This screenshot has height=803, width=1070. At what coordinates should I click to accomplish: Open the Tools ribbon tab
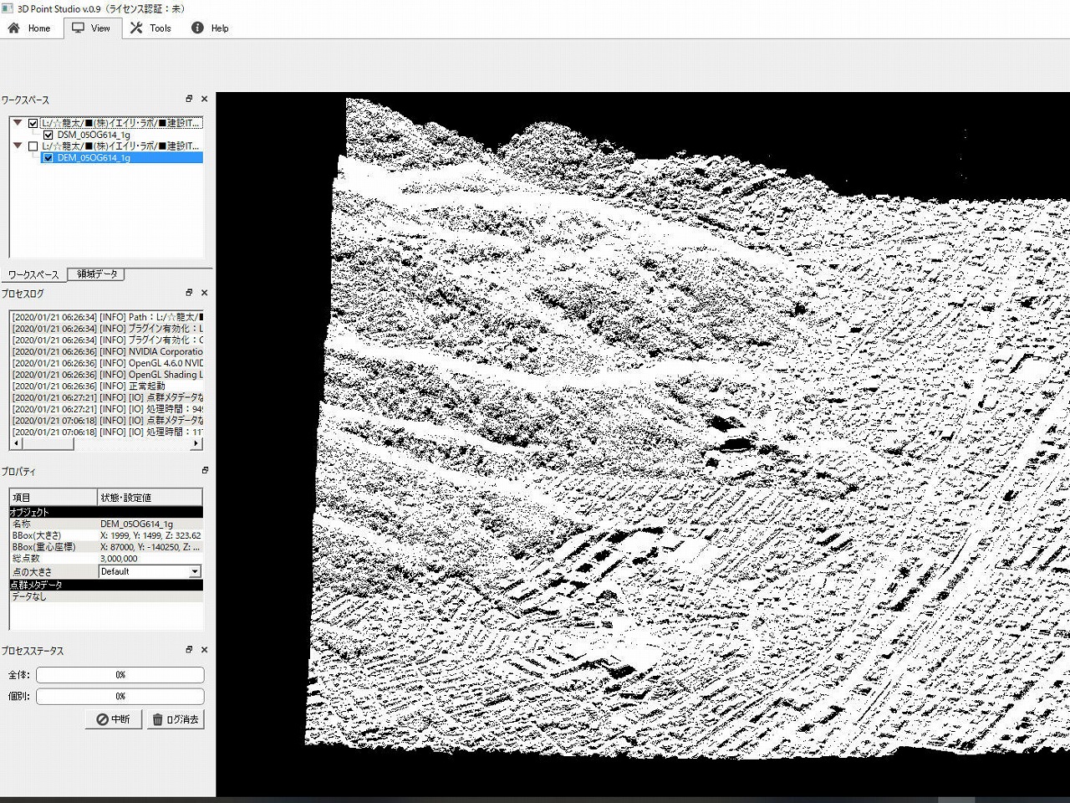[150, 28]
